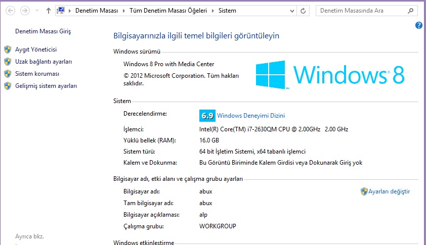Screen dimensions: 426x245
Task: Open Help via the blue question mark
Action: click(x=418, y=25)
